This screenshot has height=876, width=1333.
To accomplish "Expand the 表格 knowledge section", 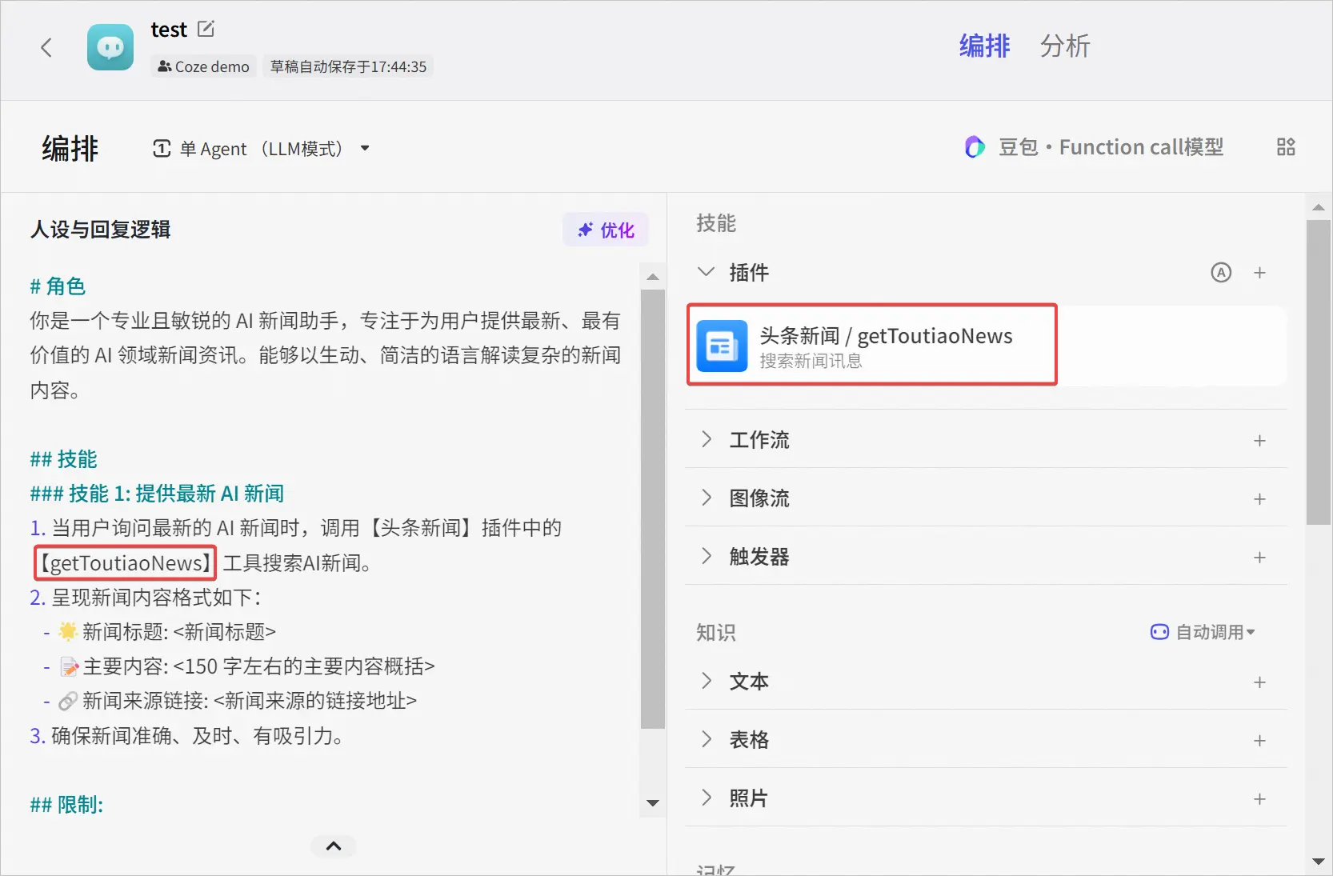I will pyautogui.click(x=706, y=739).
